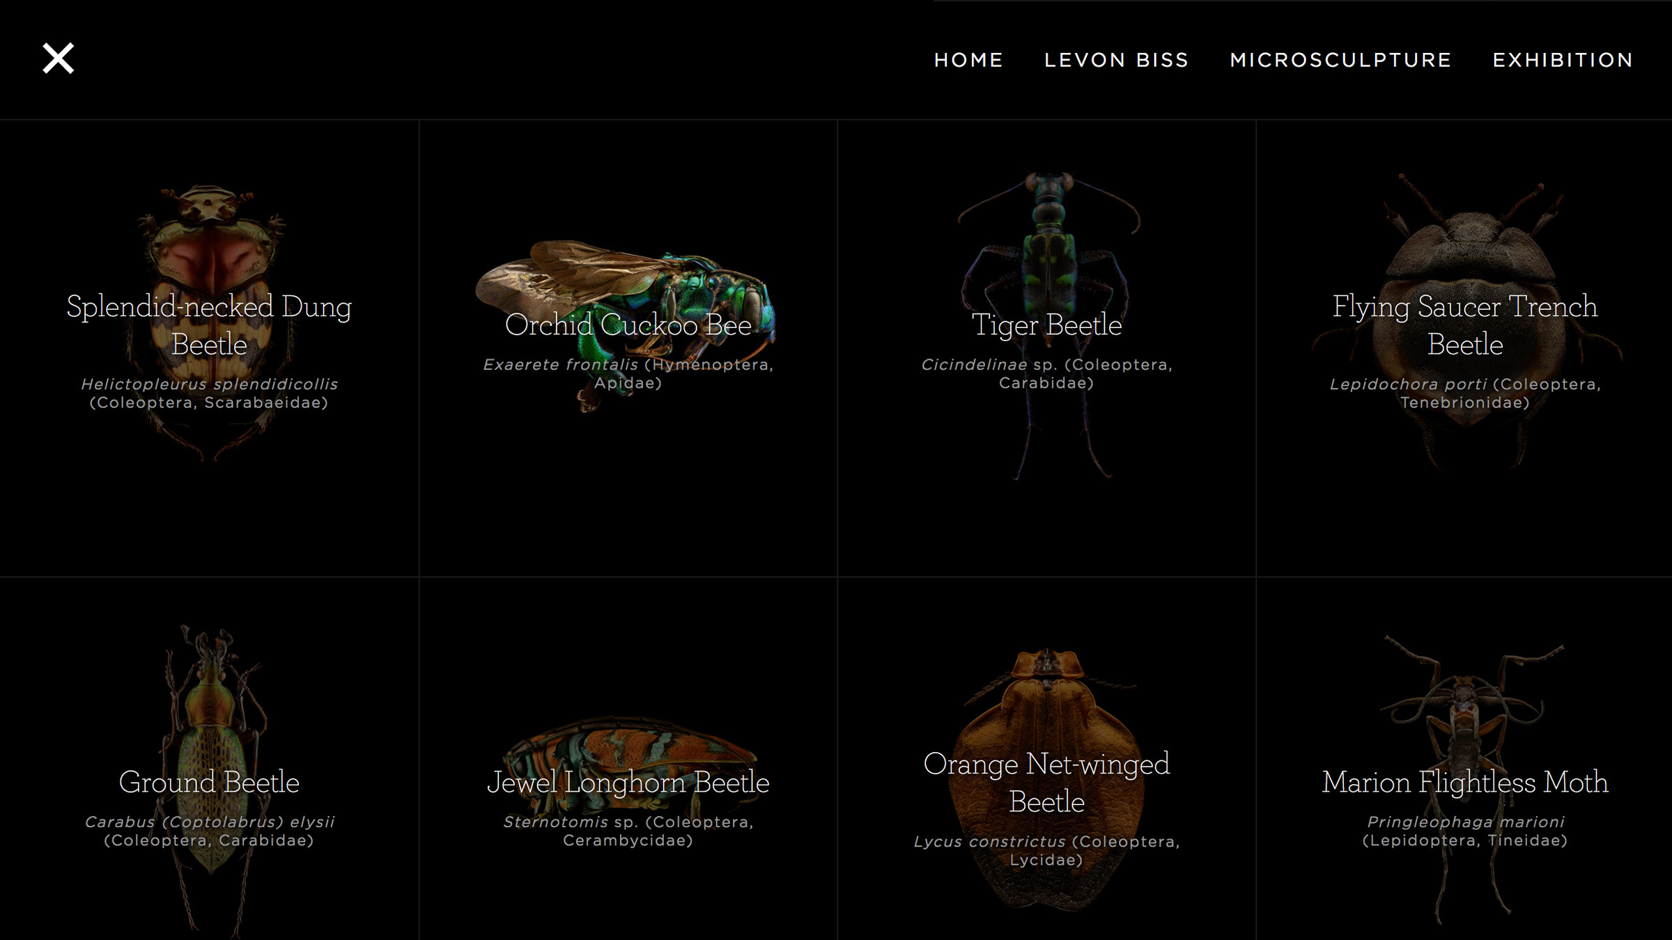The height and width of the screenshot is (940, 1672).
Task: Open the EXHIBITION menu item
Action: point(1563,61)
